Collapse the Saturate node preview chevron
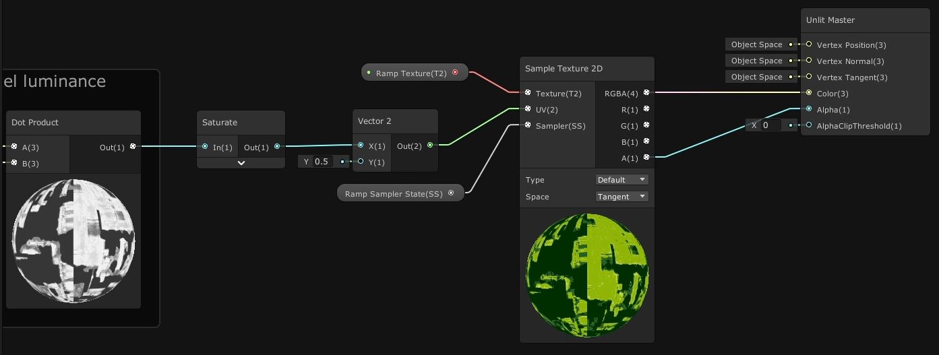This screenshot has width=939, height=355. click(241, 162)
